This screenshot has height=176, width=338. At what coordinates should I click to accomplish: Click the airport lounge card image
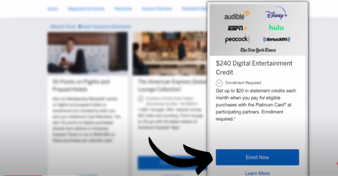click(x=170, y=53)
